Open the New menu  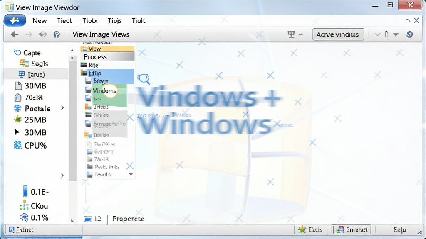[40, 21]
